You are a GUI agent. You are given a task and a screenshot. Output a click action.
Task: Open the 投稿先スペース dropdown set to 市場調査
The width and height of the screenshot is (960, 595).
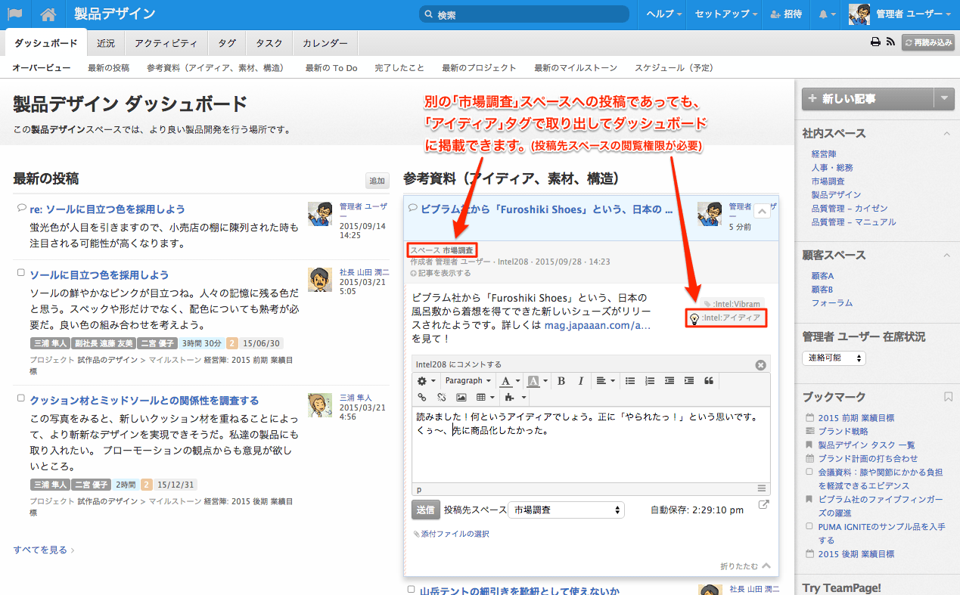[x=566, y=510]
